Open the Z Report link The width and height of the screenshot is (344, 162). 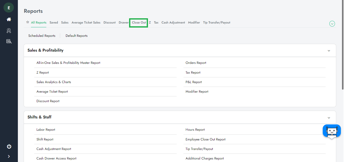click(43, 73)
